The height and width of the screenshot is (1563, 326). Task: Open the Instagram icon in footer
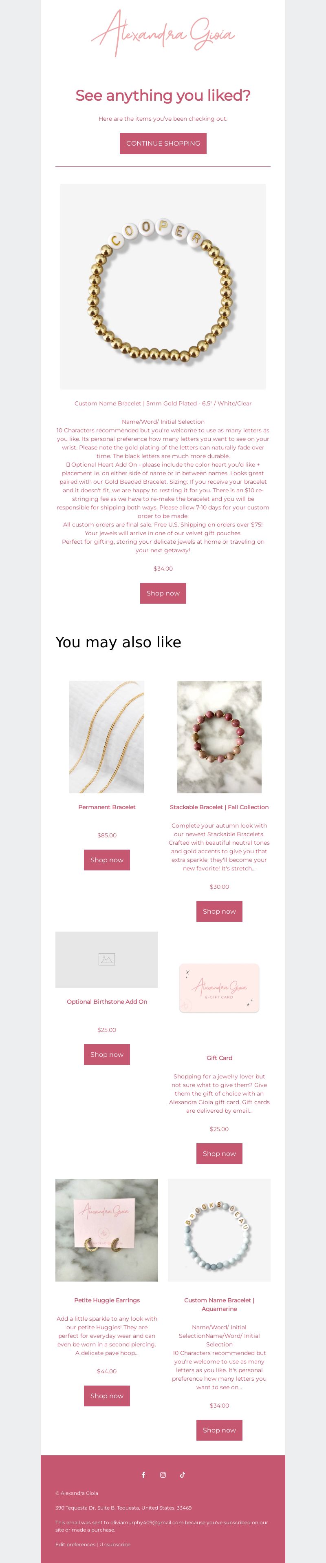coord(163,1475)
